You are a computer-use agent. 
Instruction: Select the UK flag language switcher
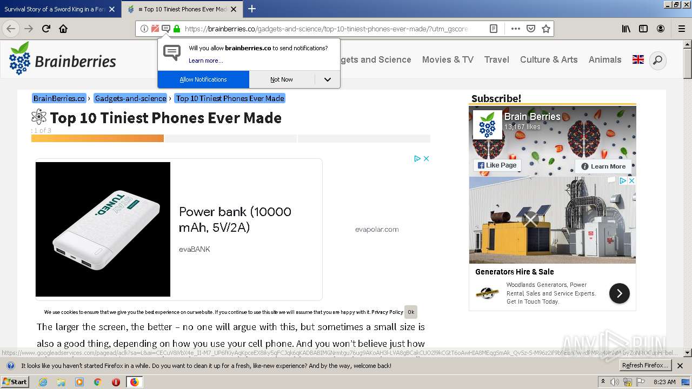638,59
